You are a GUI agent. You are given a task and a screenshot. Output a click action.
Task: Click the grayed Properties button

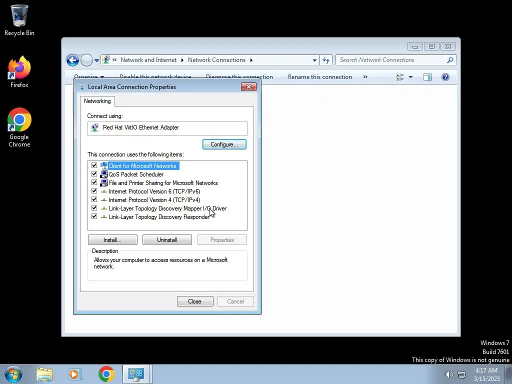coord(222,240)
